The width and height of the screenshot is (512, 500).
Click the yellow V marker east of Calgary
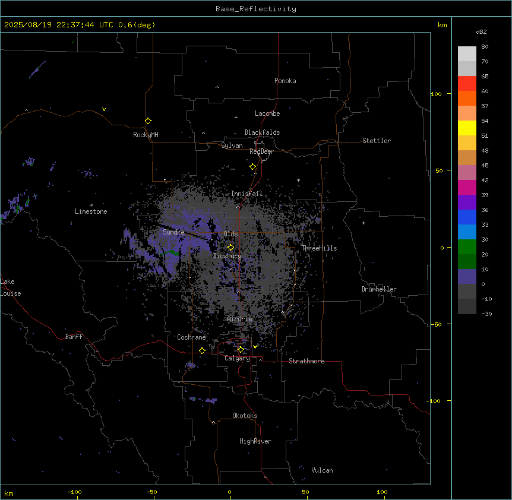(255, 346)
